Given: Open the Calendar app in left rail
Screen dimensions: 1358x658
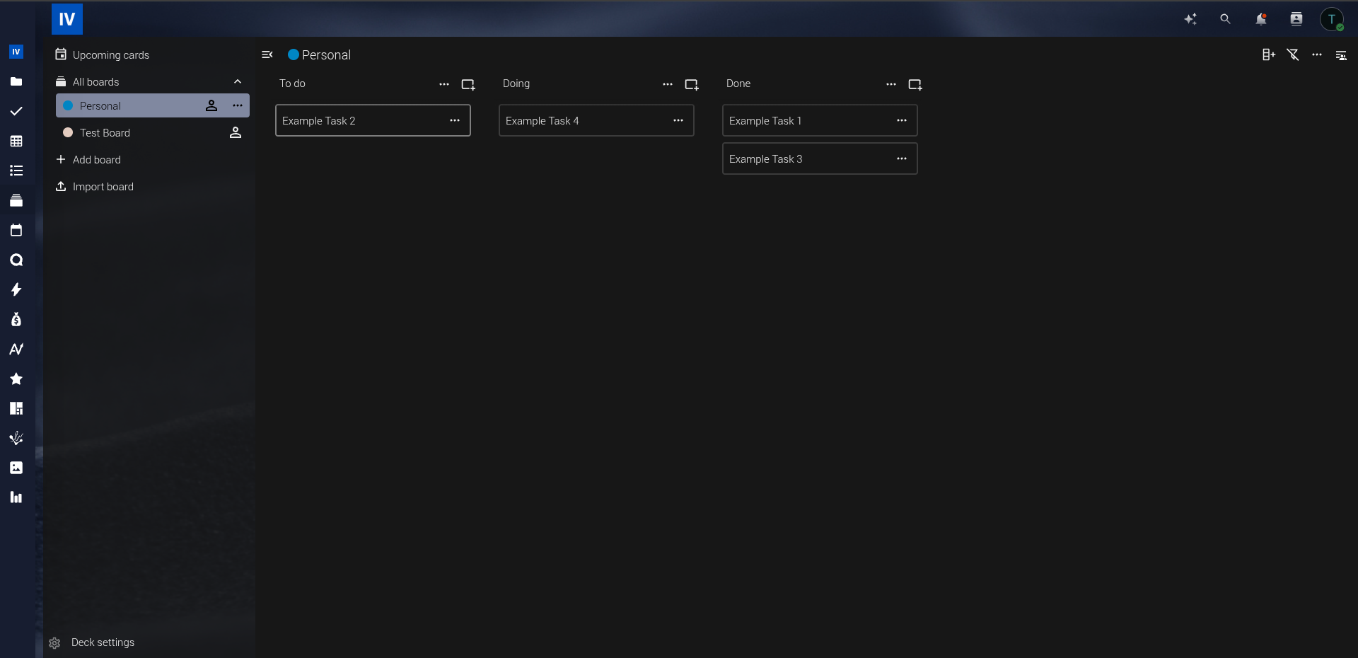Looking at the screenshot, I should (16, 230).
